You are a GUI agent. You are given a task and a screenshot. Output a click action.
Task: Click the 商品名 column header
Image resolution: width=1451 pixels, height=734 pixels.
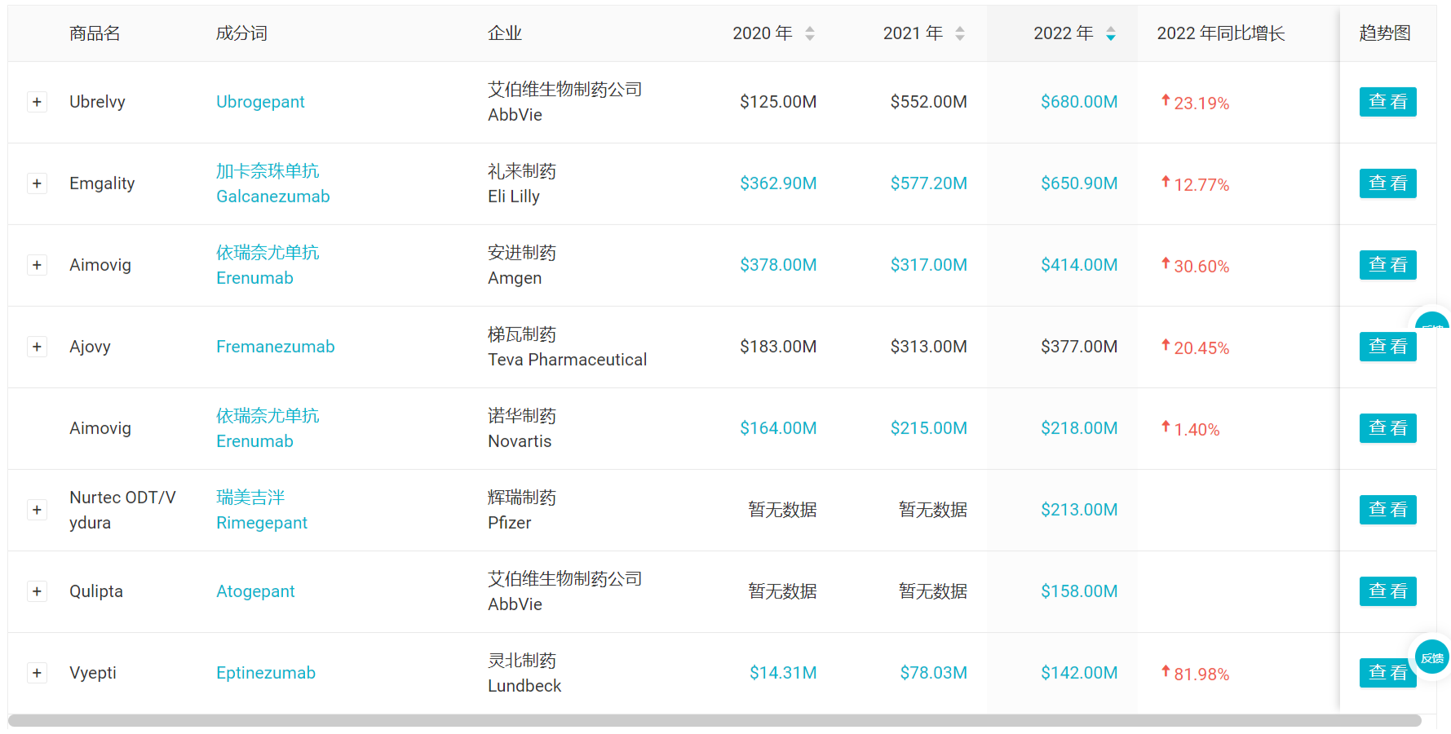(95, 33)
